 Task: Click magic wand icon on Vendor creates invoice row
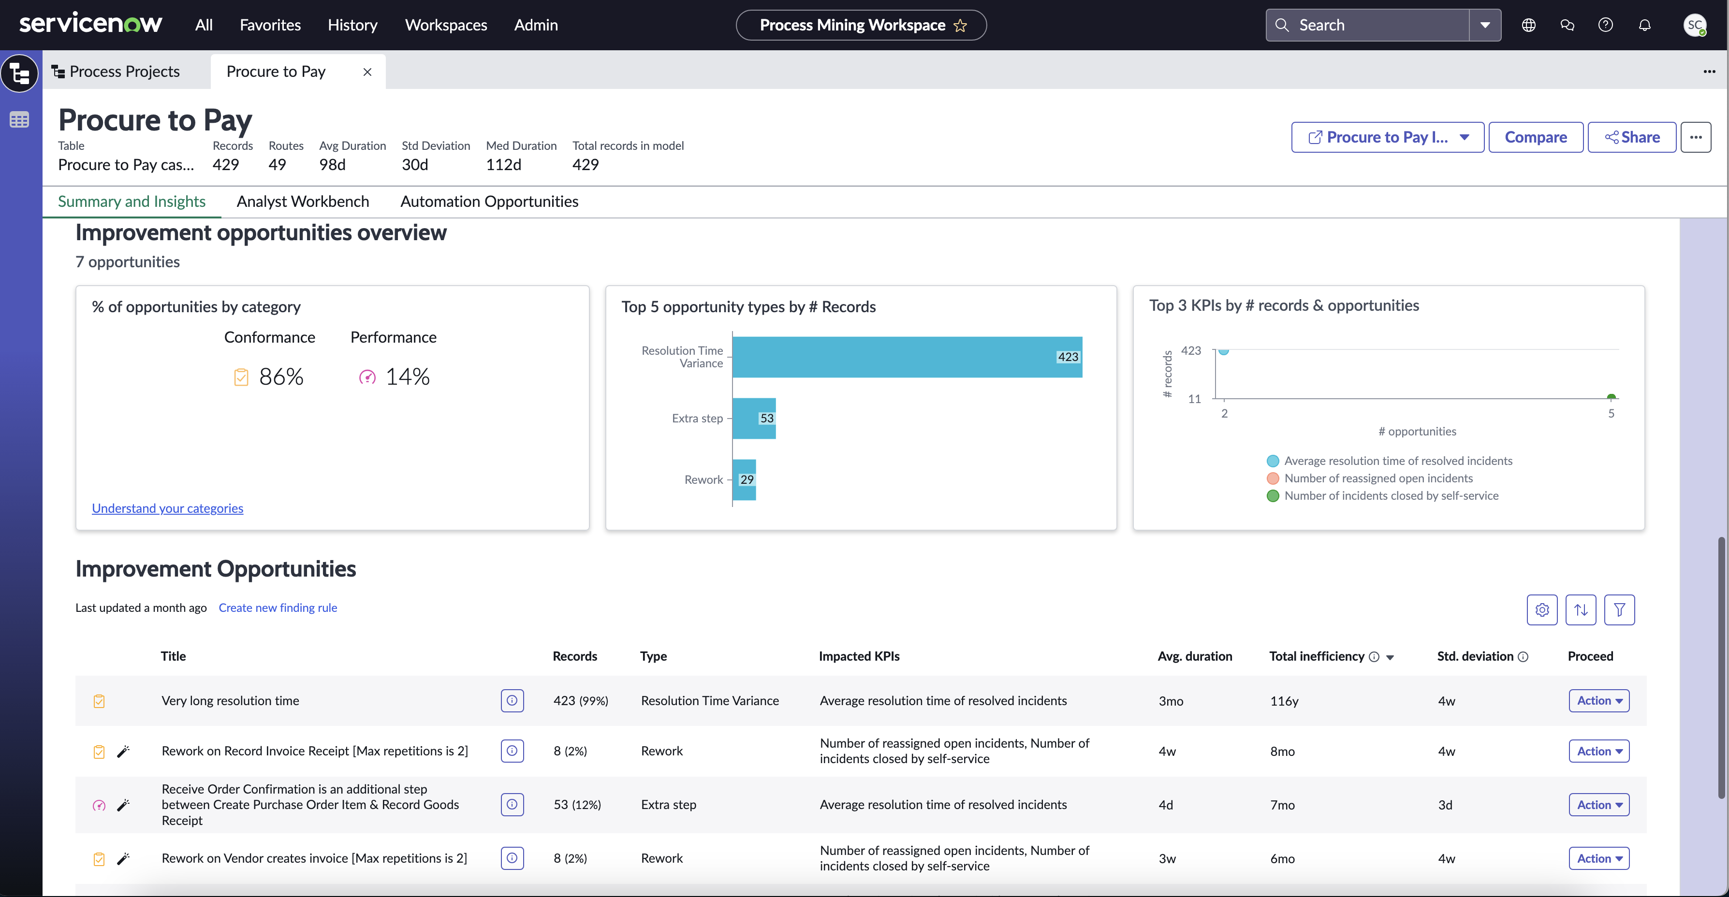click(x=123, y=859)
